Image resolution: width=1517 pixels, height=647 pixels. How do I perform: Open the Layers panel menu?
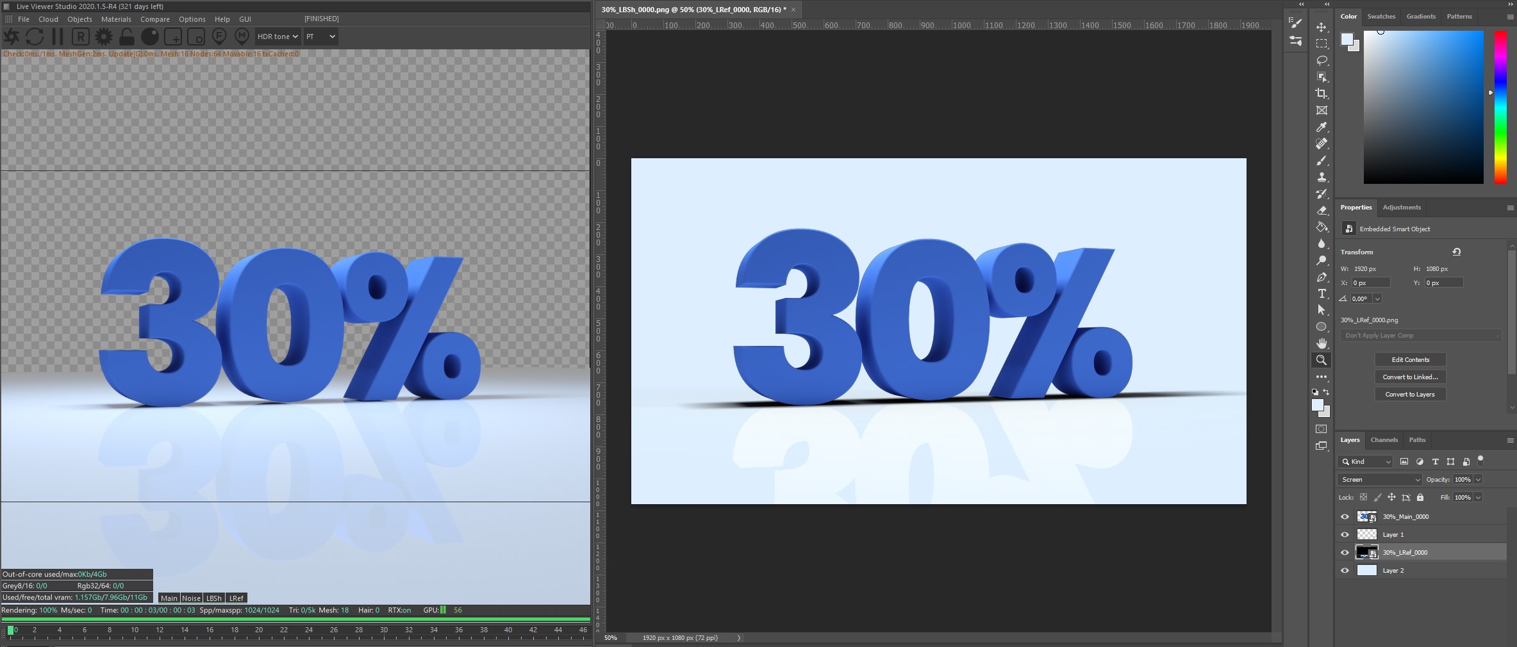1510,440
